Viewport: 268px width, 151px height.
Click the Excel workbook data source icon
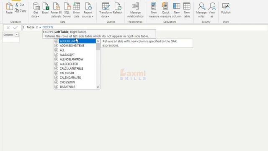[46, 6]
